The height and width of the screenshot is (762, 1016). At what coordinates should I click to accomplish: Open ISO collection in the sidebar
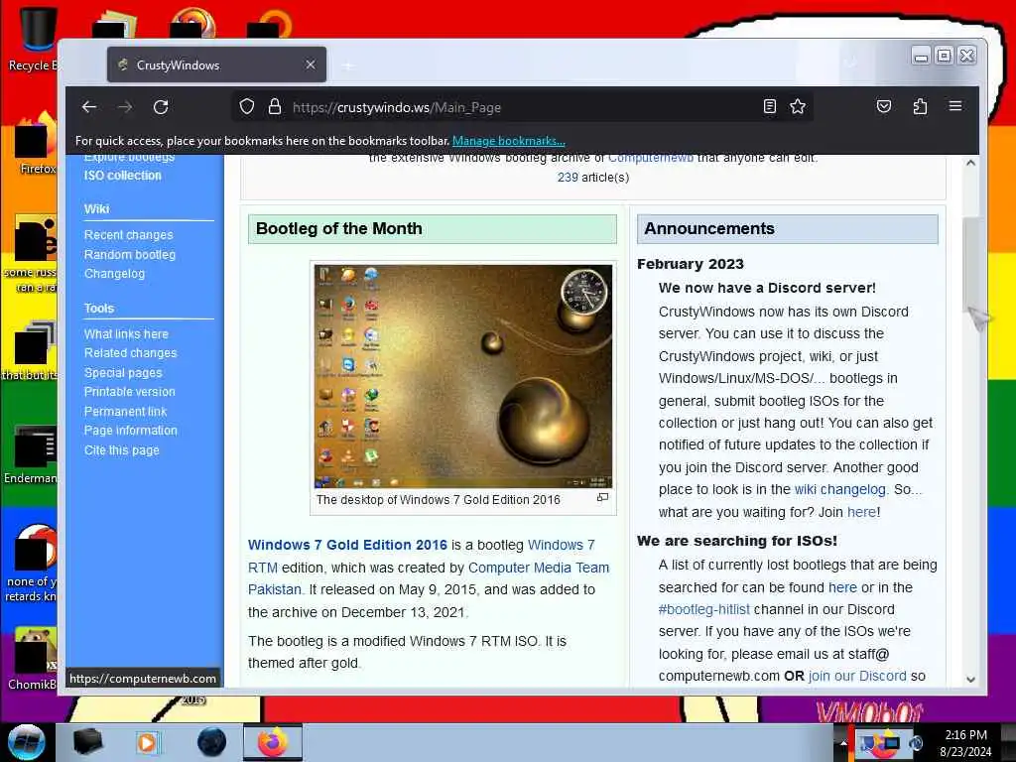(x=122, y=176)
